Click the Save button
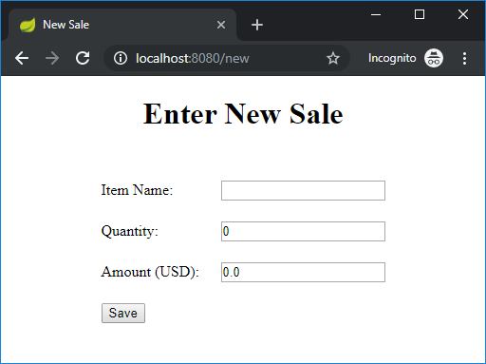Image resolution: width=486 pixels, height=364 pixels. [x=123, y=313]
